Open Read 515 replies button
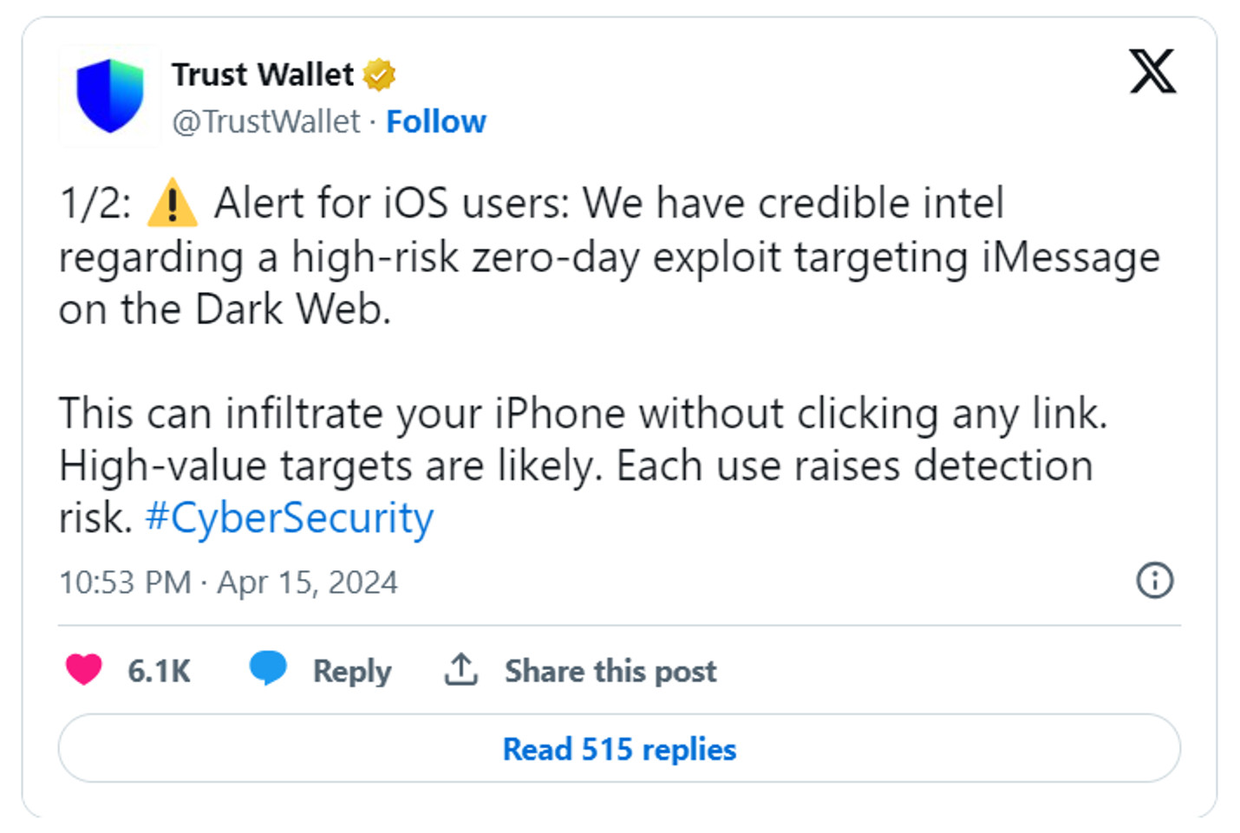 click(619, 749)
